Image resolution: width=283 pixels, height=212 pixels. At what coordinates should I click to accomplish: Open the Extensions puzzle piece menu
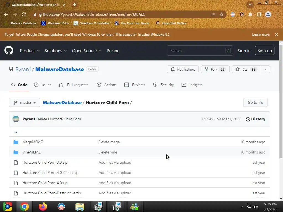pyautogui.click(x=250, y=14)
